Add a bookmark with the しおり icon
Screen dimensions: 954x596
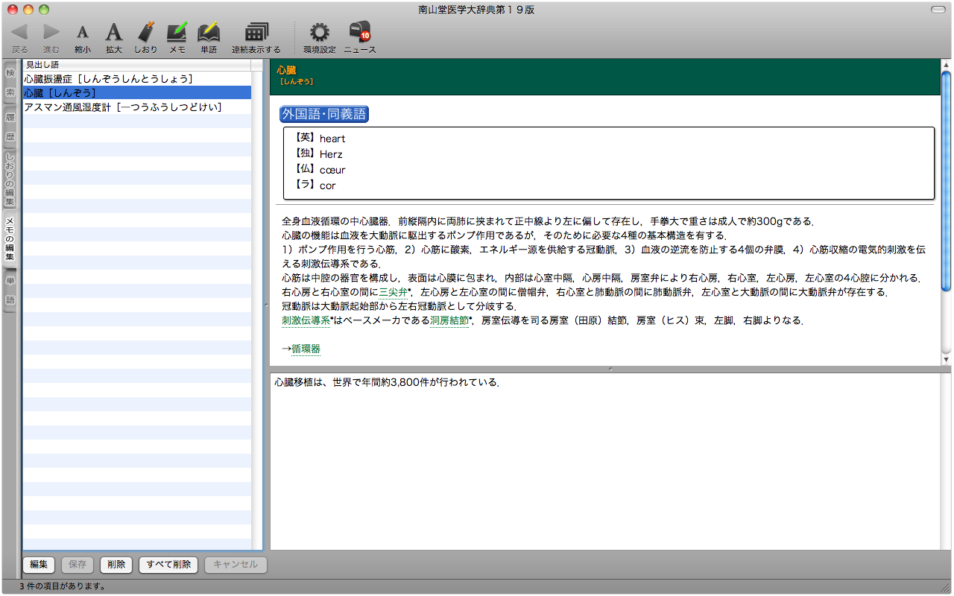point(146,32)
